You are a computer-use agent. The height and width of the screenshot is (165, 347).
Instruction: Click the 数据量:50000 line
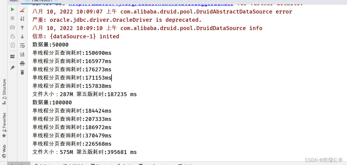point(50,45)
